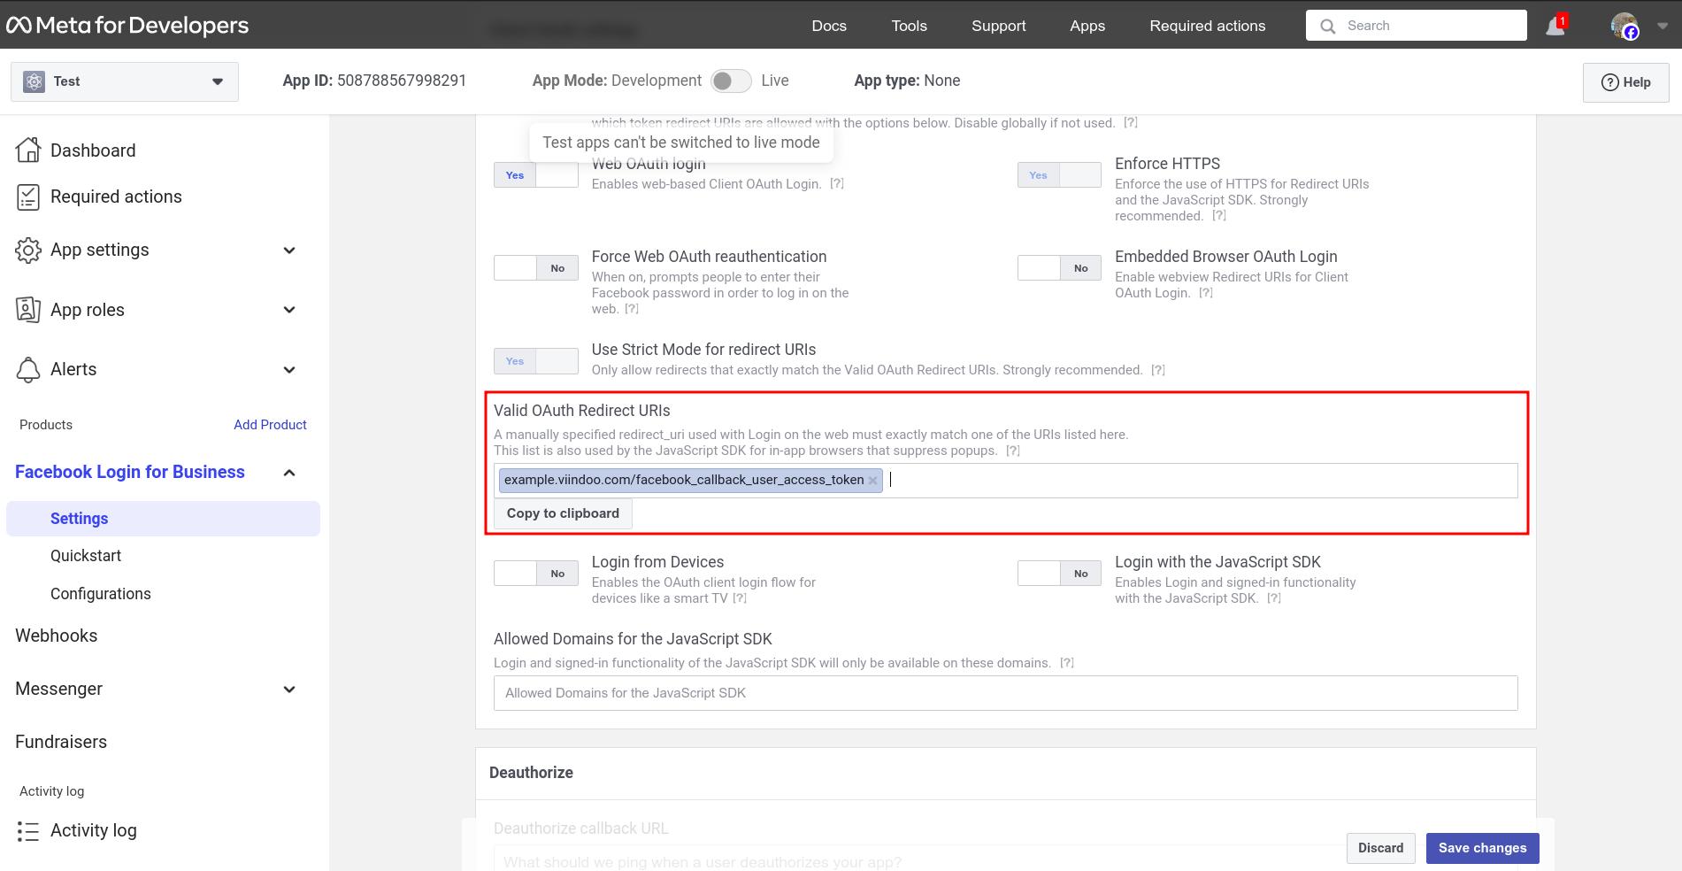Click Discard button
This screenshot has width=1682, height=871.
point(1381,848)
